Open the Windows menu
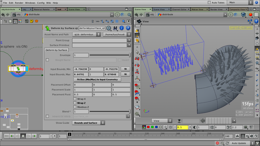Screen dimensions: 260x146 pos(30,3)
